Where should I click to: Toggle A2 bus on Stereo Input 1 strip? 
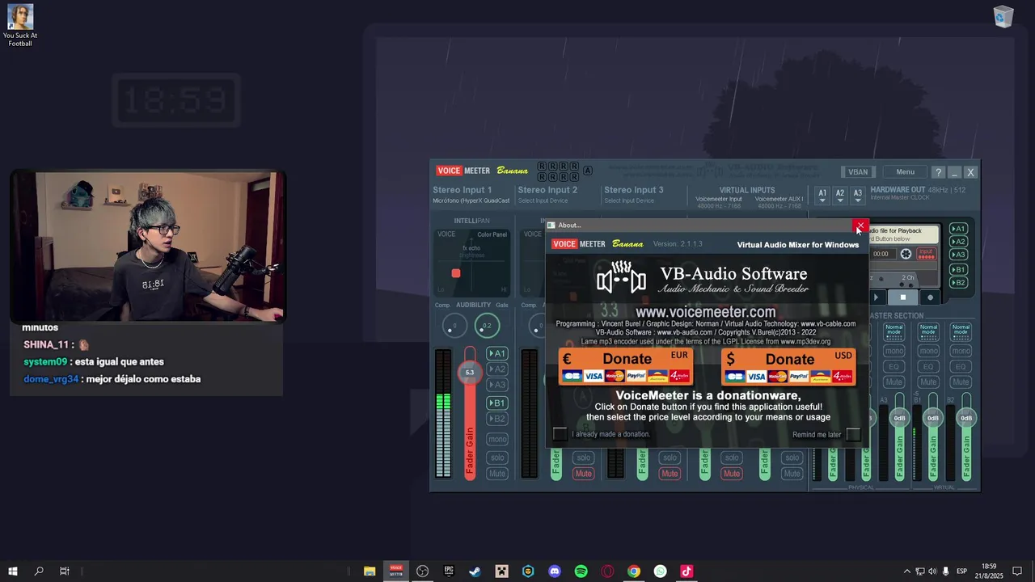(497, 369)
